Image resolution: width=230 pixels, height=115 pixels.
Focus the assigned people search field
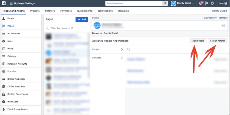click(177, 49)
